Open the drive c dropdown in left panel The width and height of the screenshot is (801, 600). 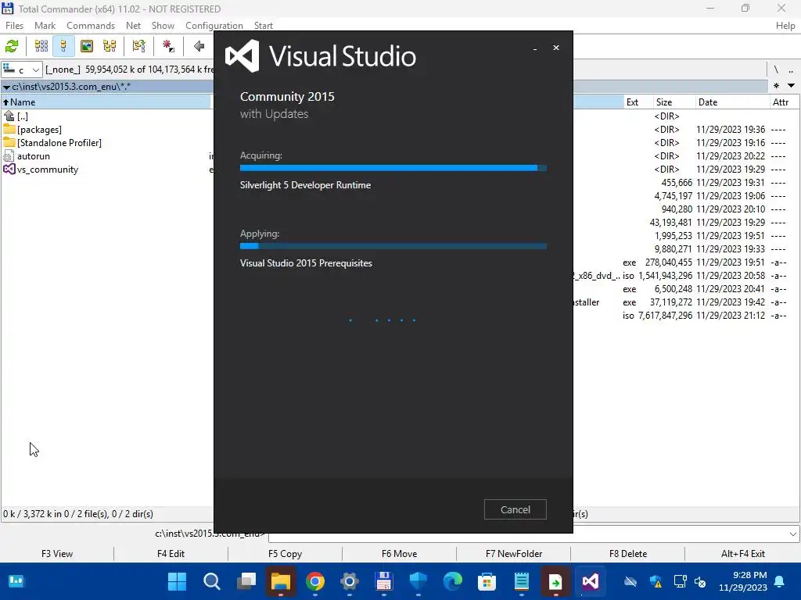[21, 70]
